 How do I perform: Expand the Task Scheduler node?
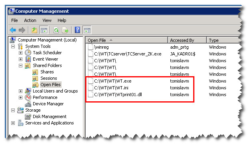coord(20,53)
